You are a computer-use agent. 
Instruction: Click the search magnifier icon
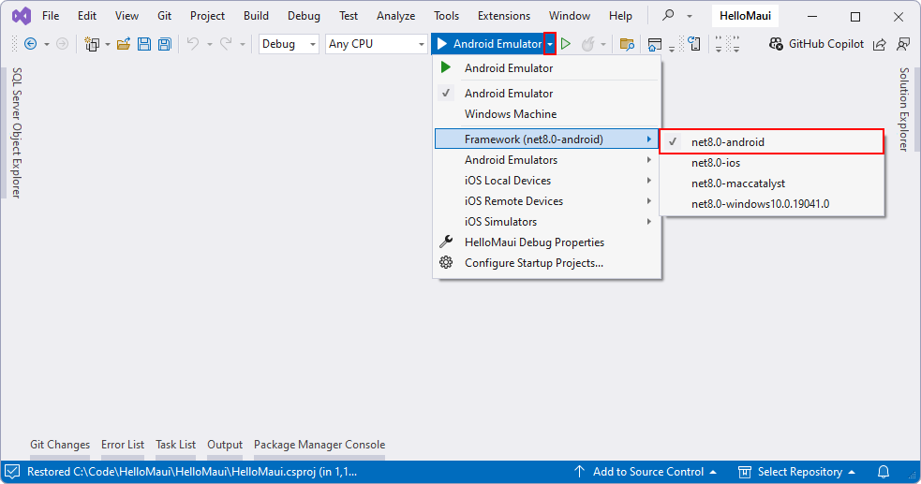(x=668, y=15)
